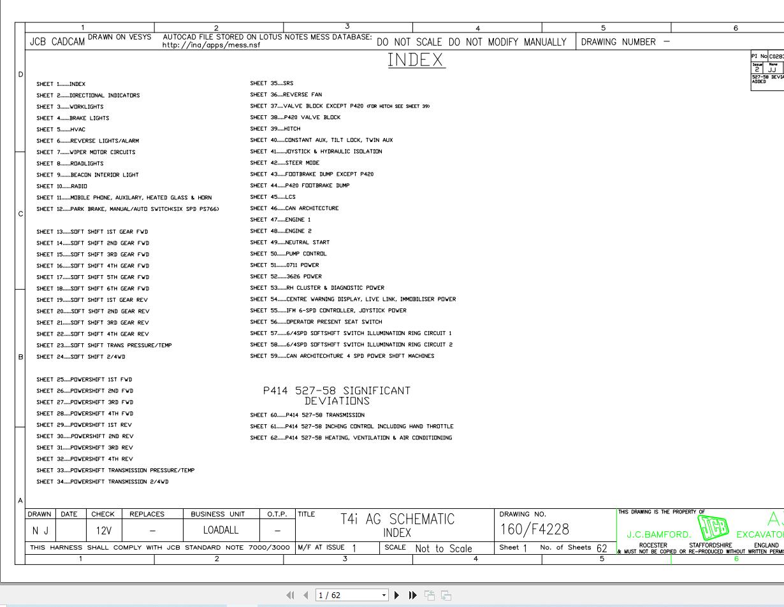784x607 pixels.
Task: Select 'SOFT SHIFT 4TH GEAR REV' line
Action: [92, 334]
